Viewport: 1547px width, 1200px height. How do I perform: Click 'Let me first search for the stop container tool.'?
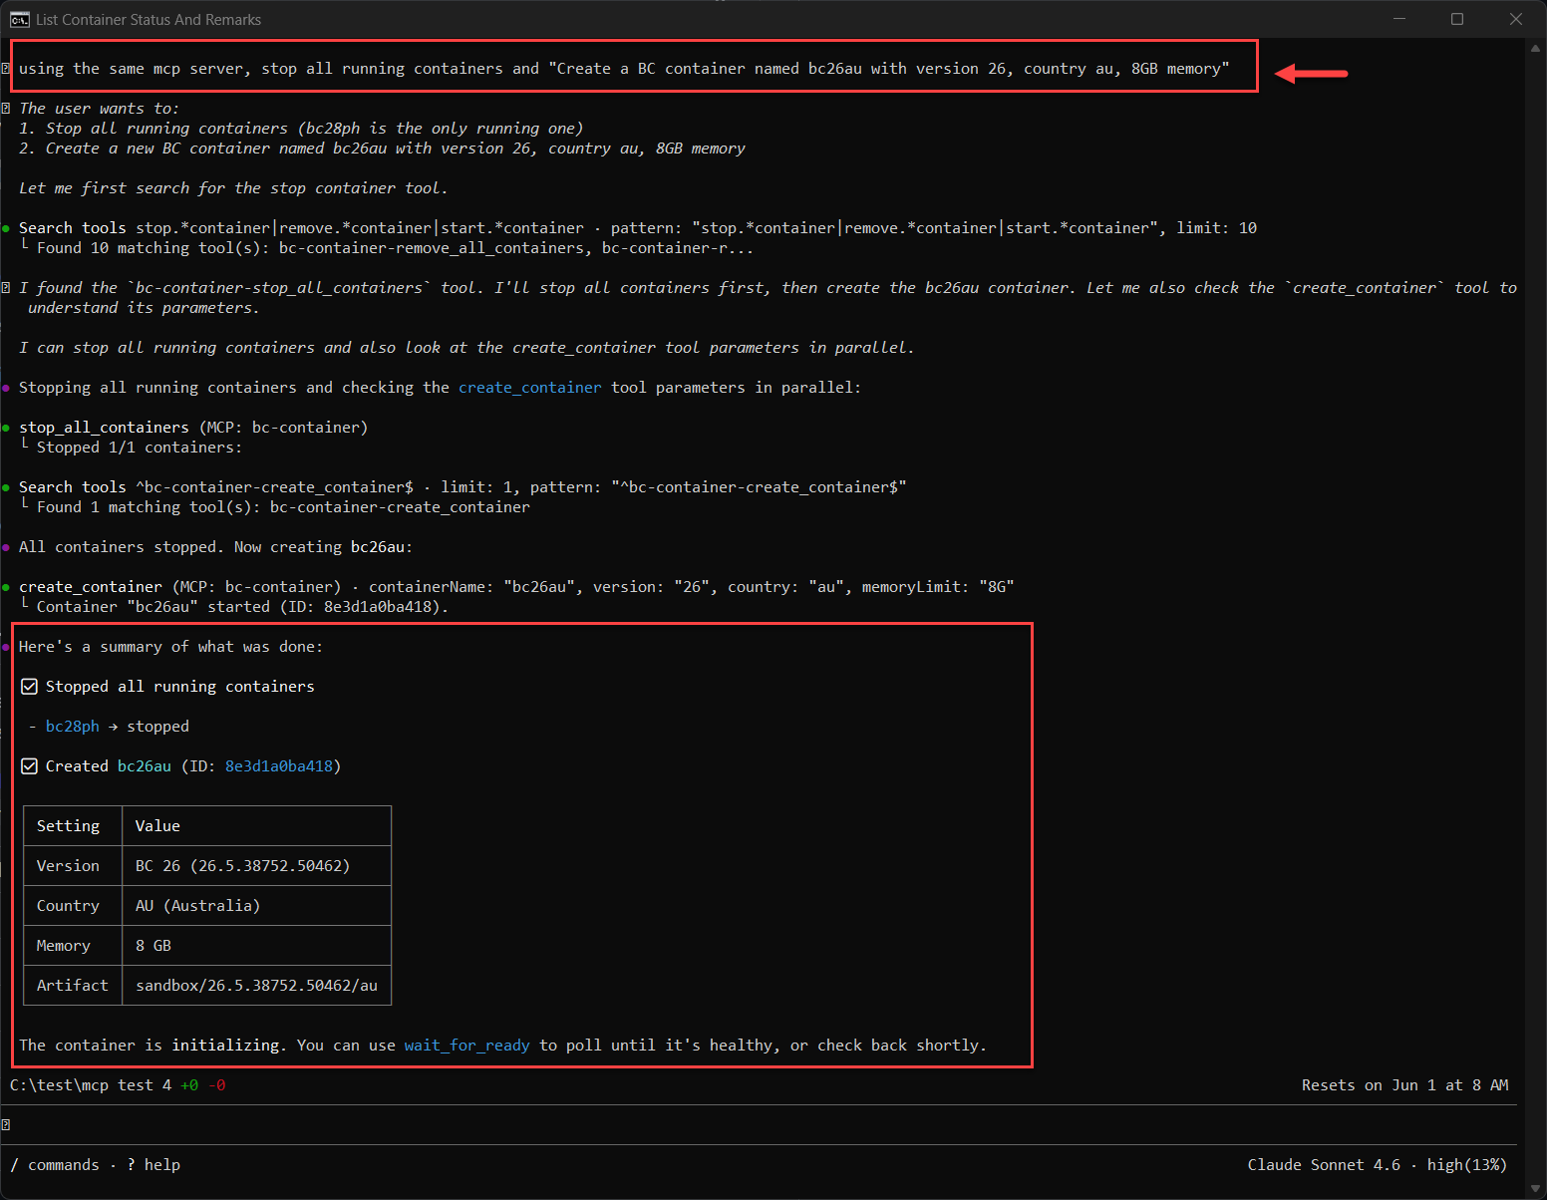[x=233, y=188]
